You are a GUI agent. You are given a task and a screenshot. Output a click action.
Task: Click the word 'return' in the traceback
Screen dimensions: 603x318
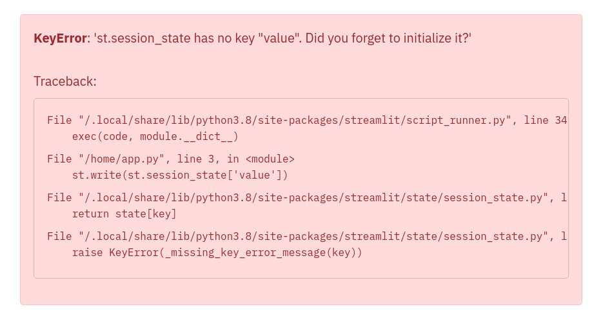(90, 214)
